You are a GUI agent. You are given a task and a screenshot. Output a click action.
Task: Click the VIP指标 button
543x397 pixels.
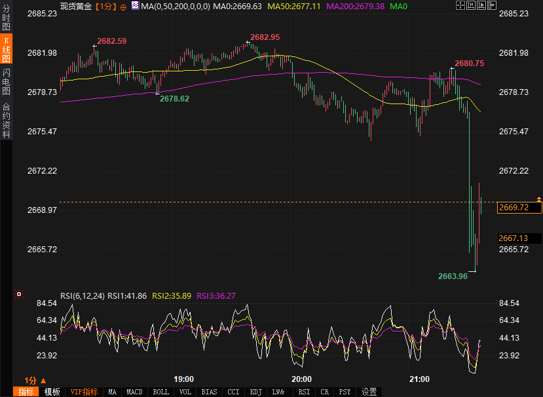coord(84,392)
